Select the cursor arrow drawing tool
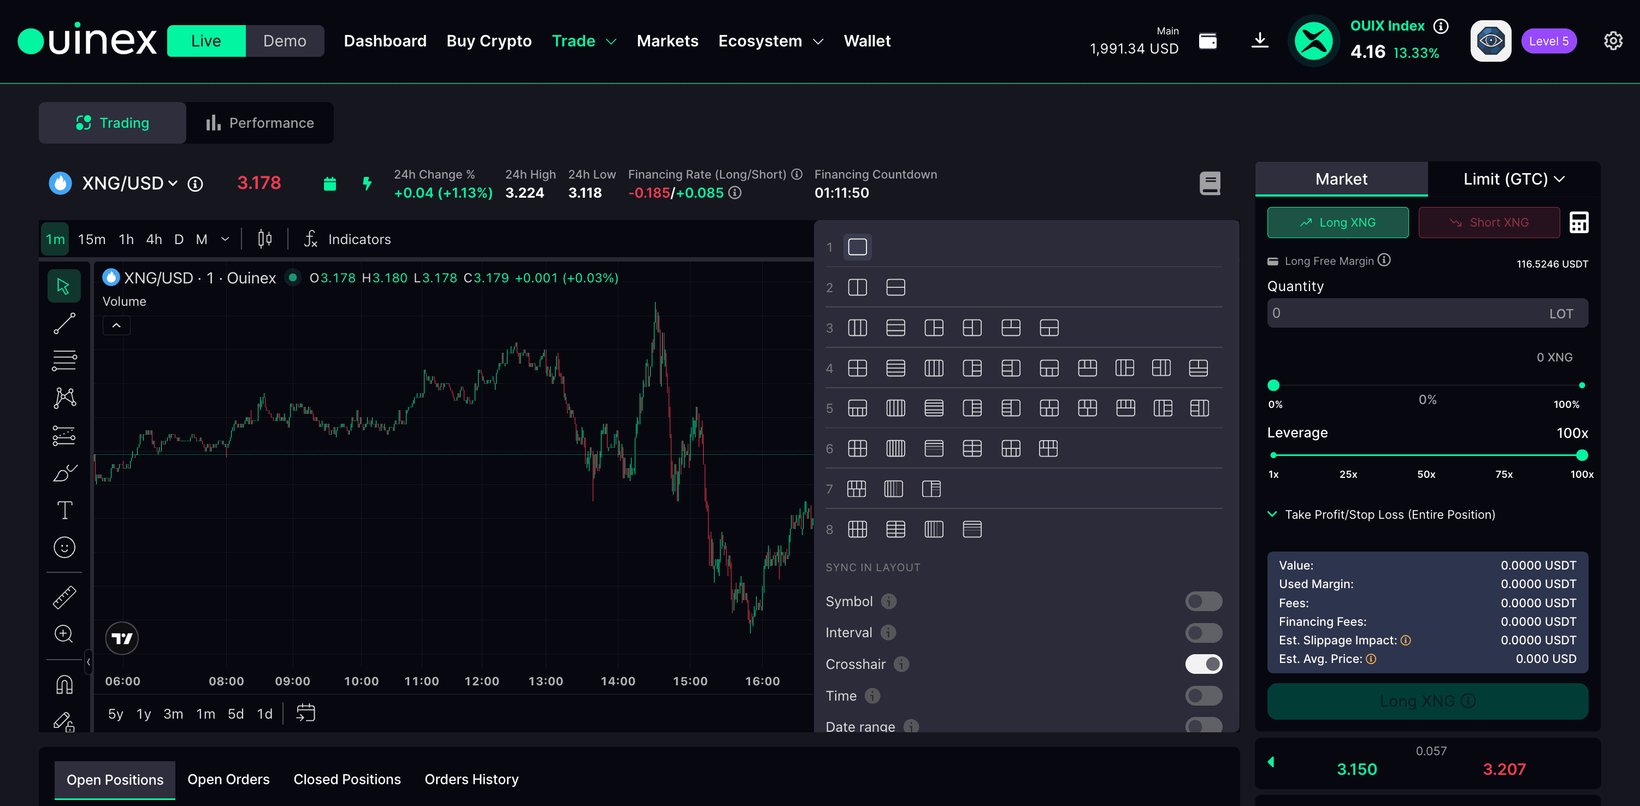 click(x=64, y=286)
